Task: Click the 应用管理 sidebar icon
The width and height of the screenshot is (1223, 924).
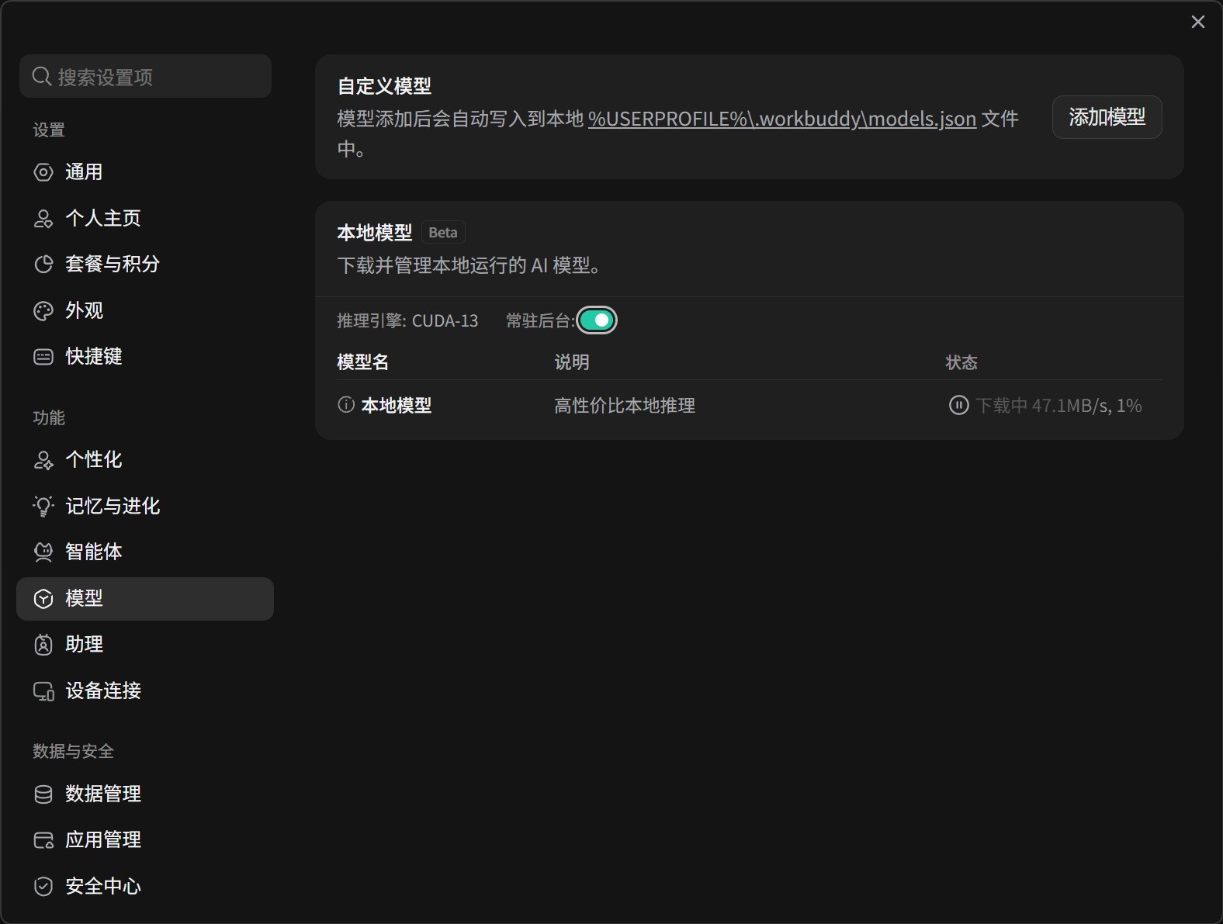Action: tap(43, 840)
